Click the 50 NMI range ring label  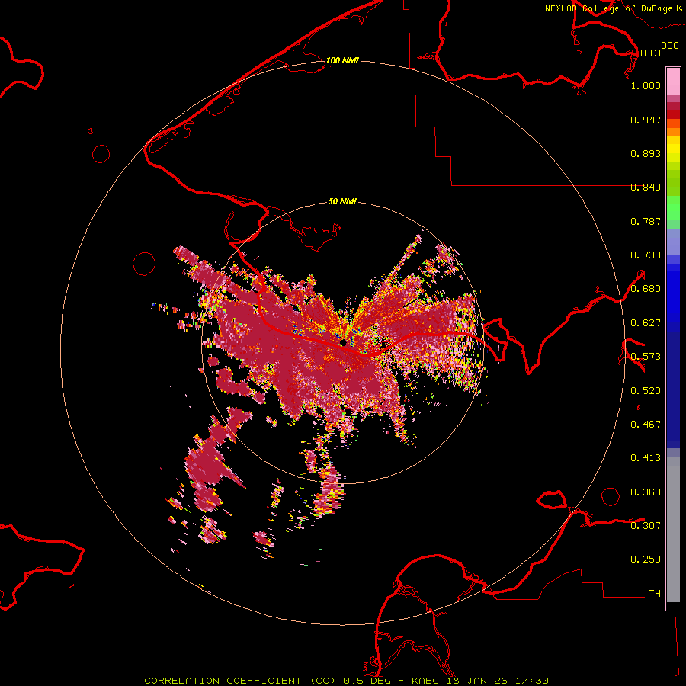coord(342,201)
